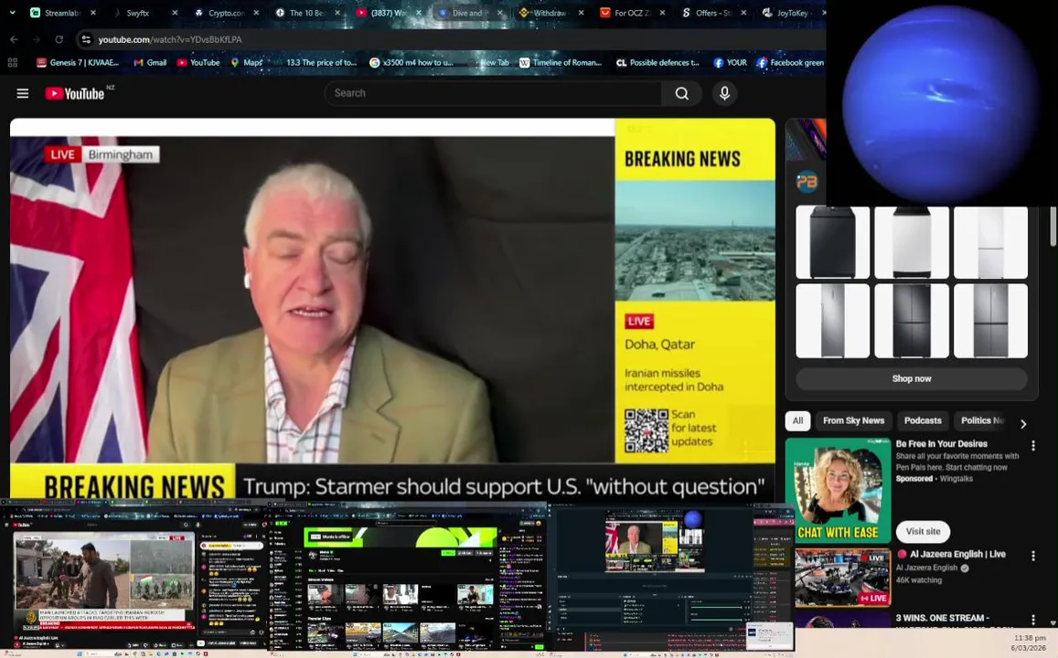Open the YouTube hamburger guide menu
The width and height of the screenshot is (1058, 658).
[22, 94]
